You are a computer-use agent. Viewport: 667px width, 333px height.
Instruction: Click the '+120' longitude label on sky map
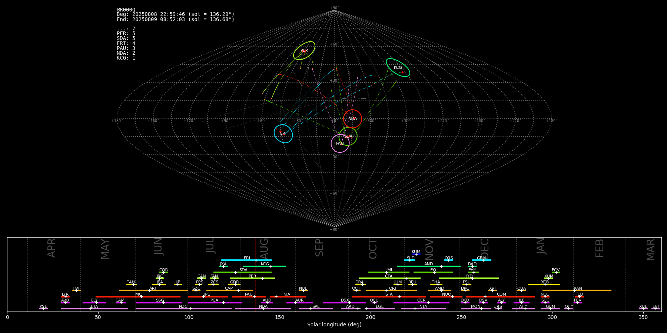(x=188, y=121)
